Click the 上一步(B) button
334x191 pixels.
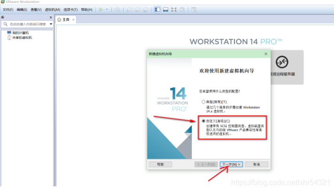[x=206, y=164]
